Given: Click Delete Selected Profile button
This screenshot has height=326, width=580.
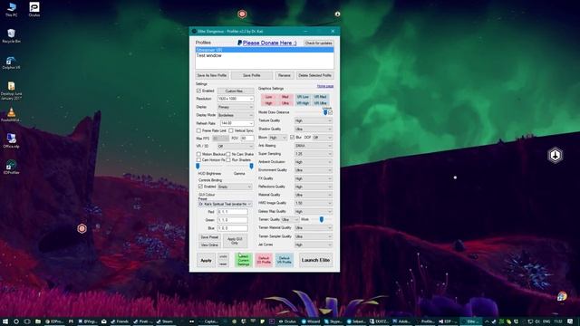Looking at the screenshot, I should click(x=314, y=75).
